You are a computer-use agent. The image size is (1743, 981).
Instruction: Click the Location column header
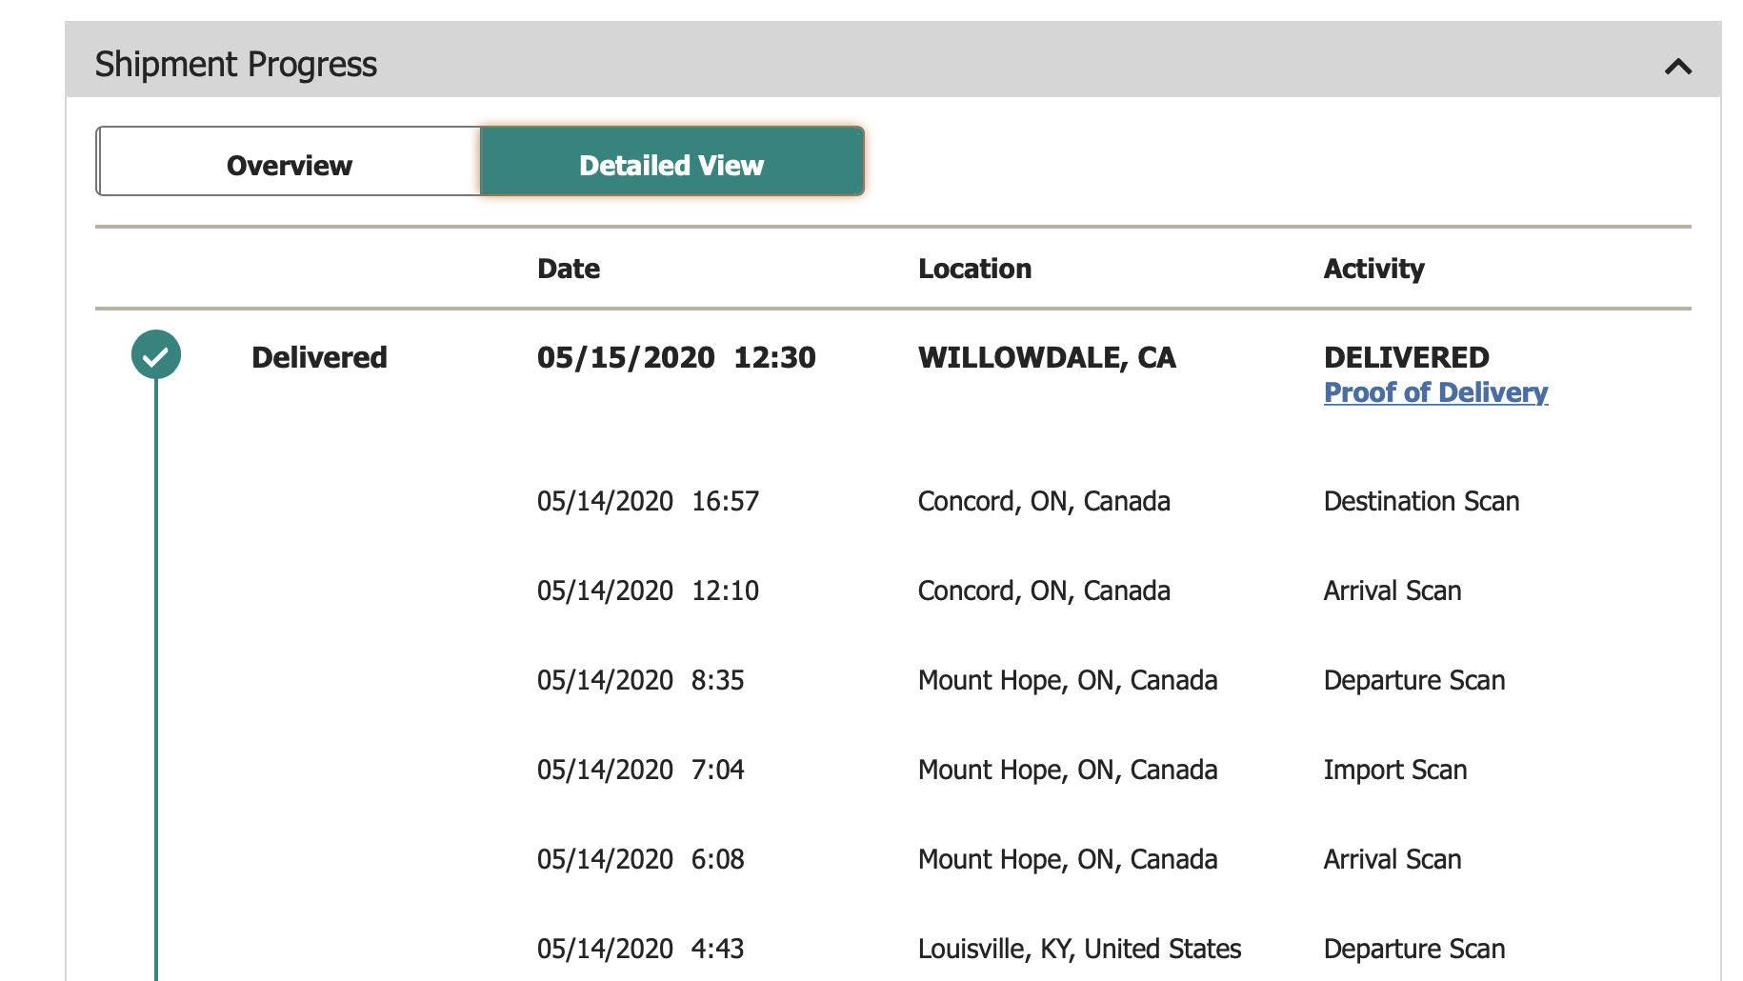(x=974, y=269)
